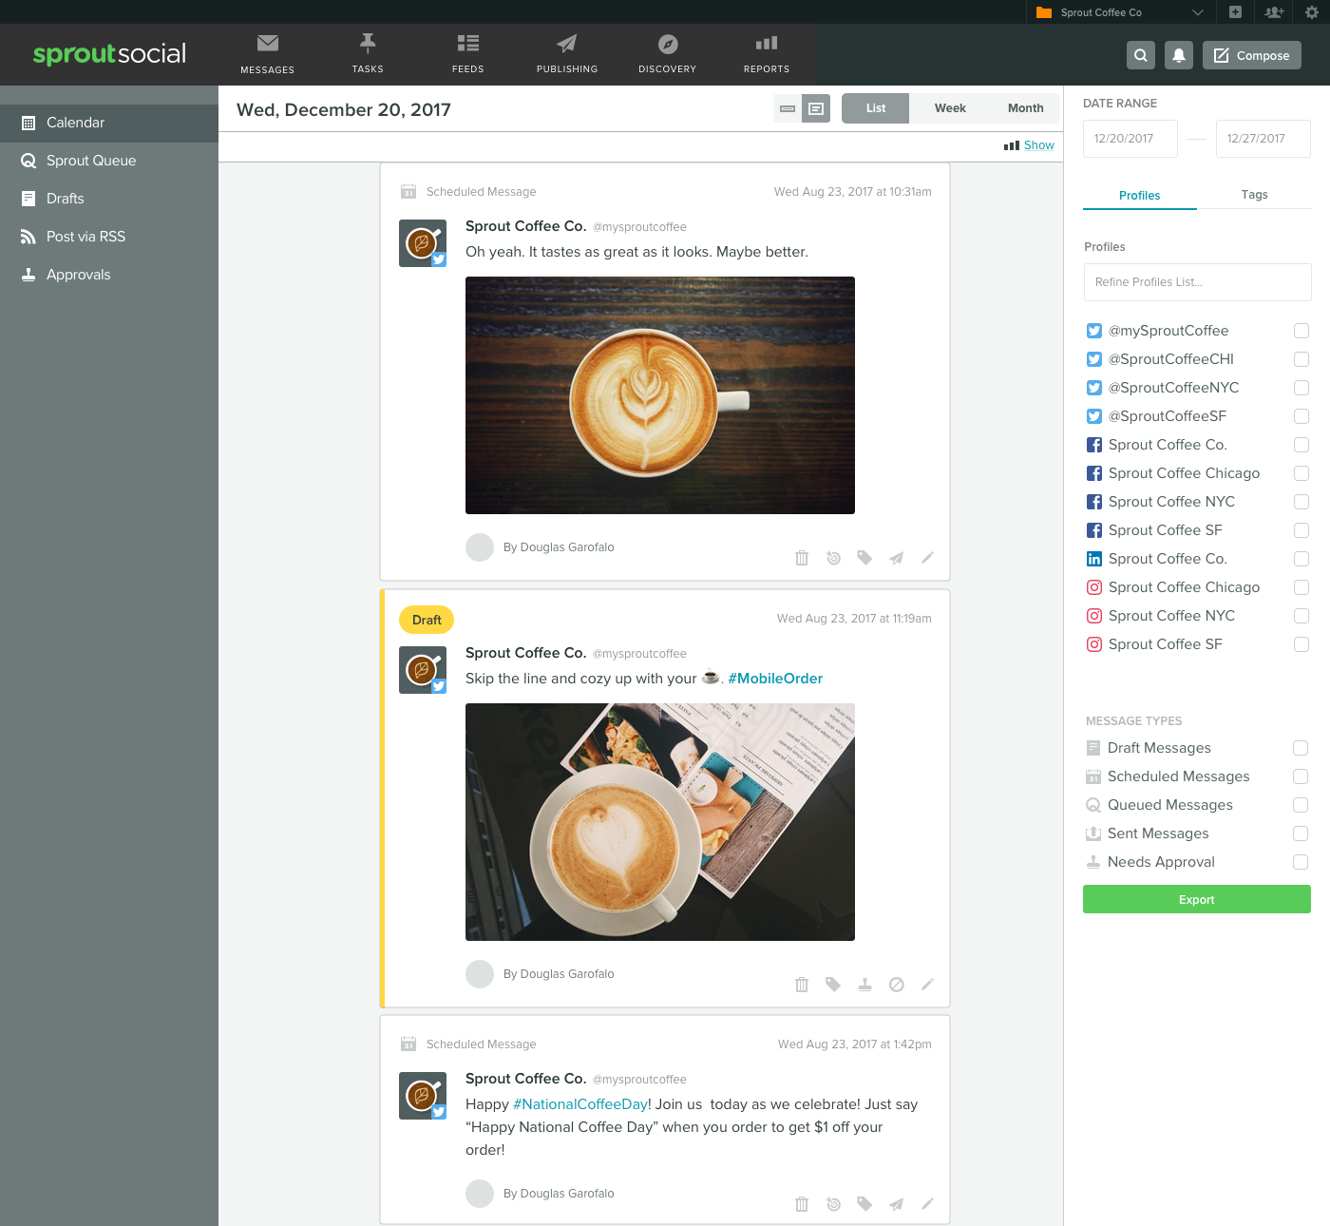Reschedule the 'Oh yeah' scheduled message
The image size is (1330, 1226).
coord(833,558)
